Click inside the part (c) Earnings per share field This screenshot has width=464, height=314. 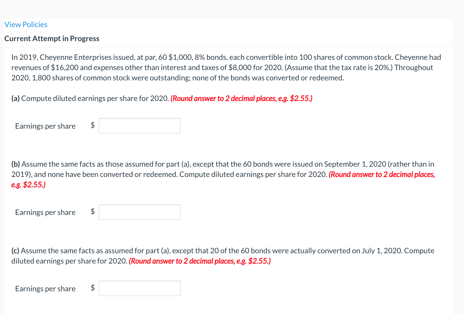pos(139,288)
